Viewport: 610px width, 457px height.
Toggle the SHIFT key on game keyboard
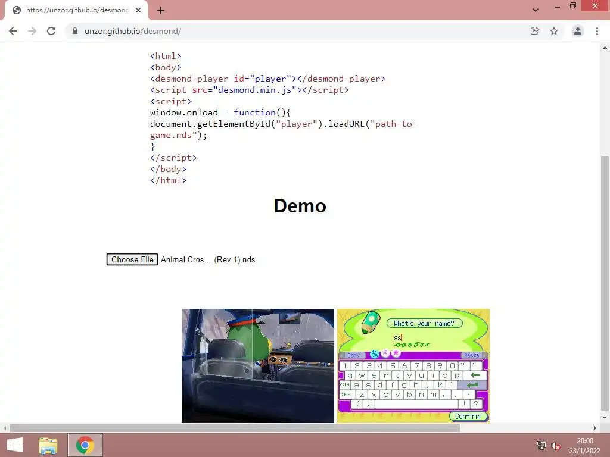pos(347,394)
